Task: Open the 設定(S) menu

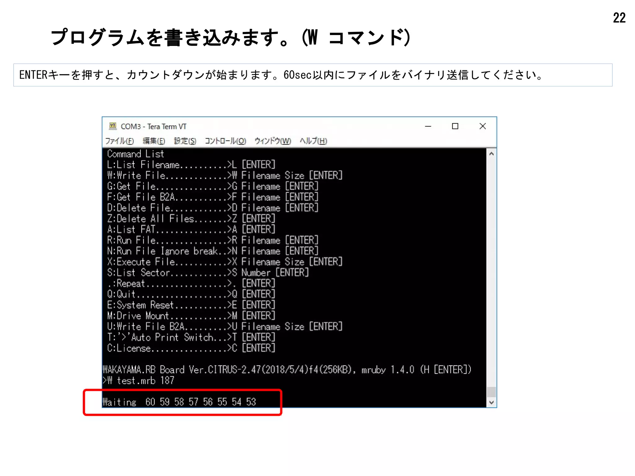Action: tap(185, 141)
